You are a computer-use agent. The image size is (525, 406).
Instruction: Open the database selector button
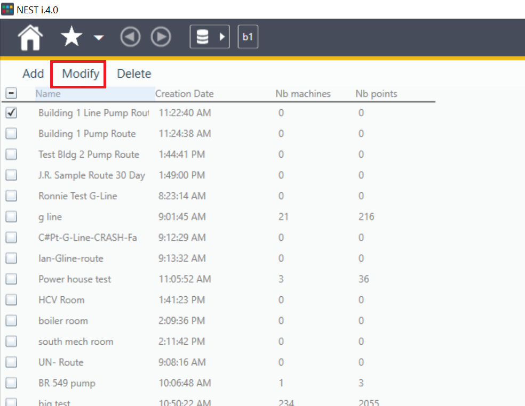(x=210, y=37)
